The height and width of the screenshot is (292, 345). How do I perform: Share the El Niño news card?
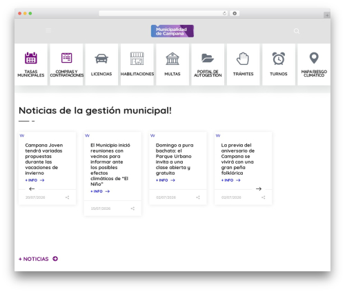(132, 208)
